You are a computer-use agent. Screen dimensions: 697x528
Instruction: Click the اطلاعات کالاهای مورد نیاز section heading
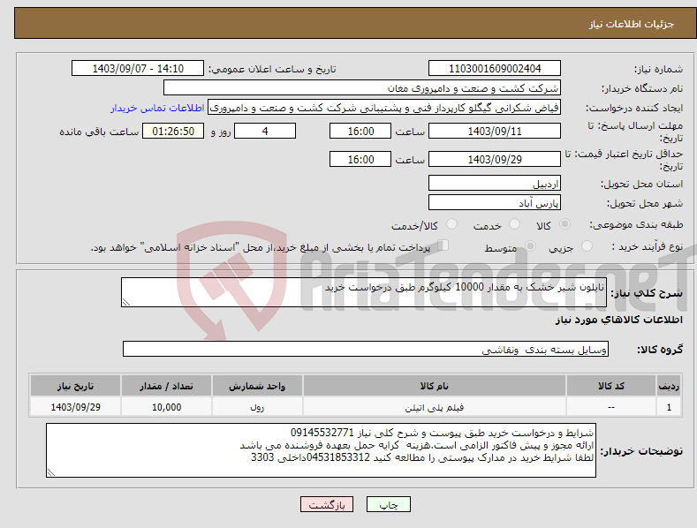click(618, 320)
